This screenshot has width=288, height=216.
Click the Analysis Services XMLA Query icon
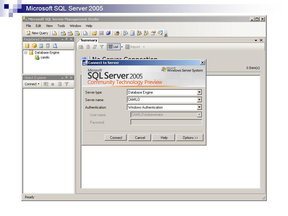[77, 33]
